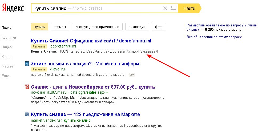The image size is (258, 131).
Task: Clear the search query with X icon
Action: pos(165,9)
